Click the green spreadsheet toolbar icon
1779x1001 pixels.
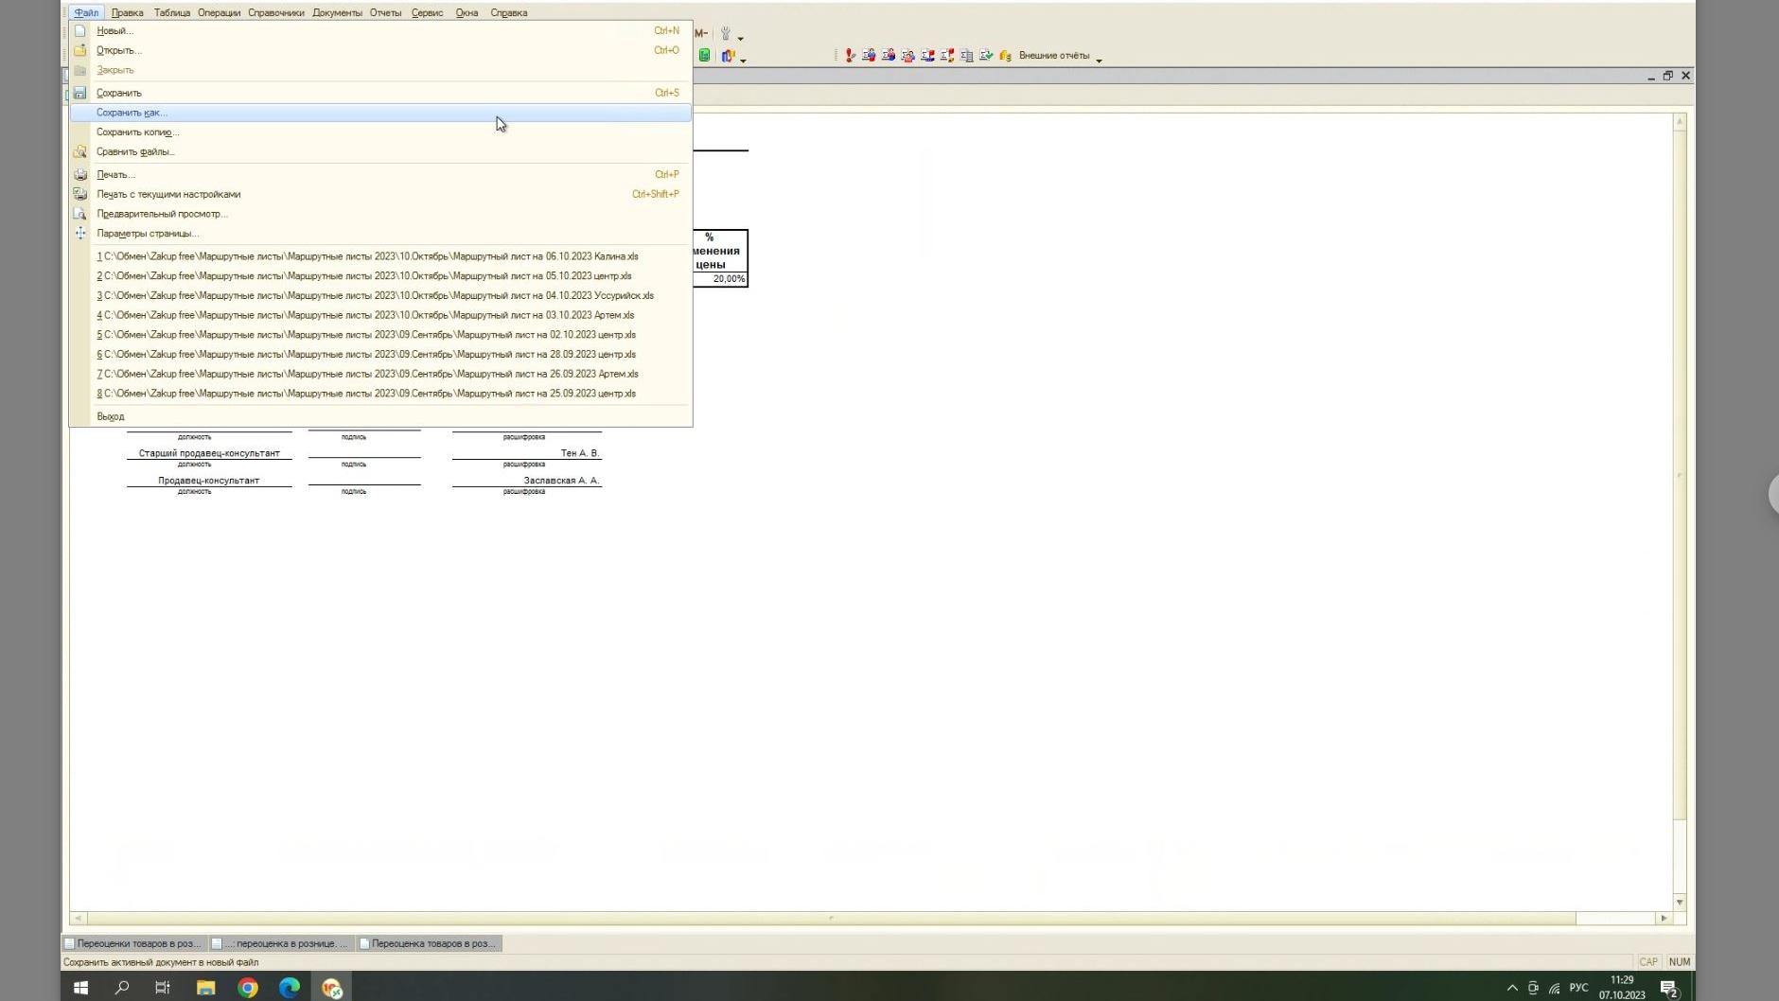click(705, 56)
